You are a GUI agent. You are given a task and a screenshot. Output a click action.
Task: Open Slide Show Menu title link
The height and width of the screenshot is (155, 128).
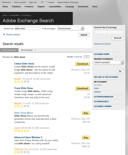24,113
